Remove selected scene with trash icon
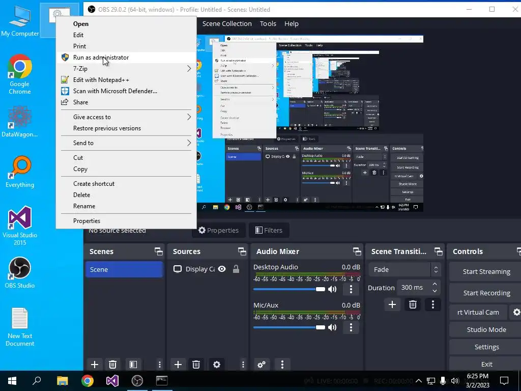The height and width of the screenshot is (391, 521). tap(112, 365)
